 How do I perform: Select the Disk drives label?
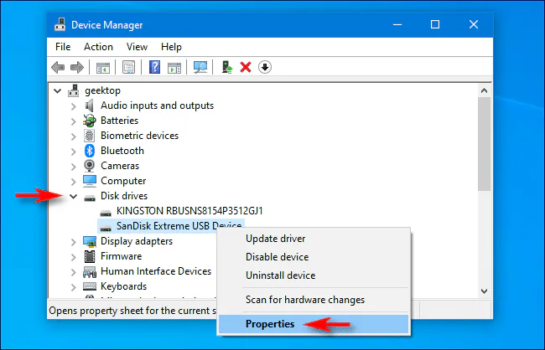[124, 196]
